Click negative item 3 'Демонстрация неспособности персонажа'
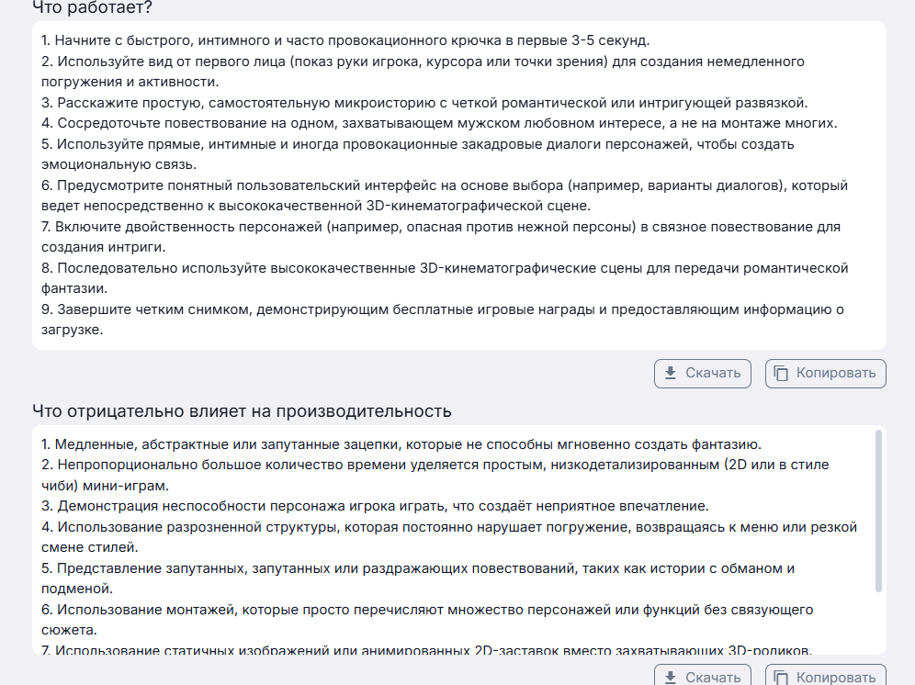The width and height of the screenshot is (915, 685). tap(375, 506)
